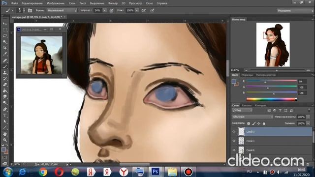Open the layer blend mode dropdown
The height and width of the screenshot is (177, 315).
tap(252, 117)
